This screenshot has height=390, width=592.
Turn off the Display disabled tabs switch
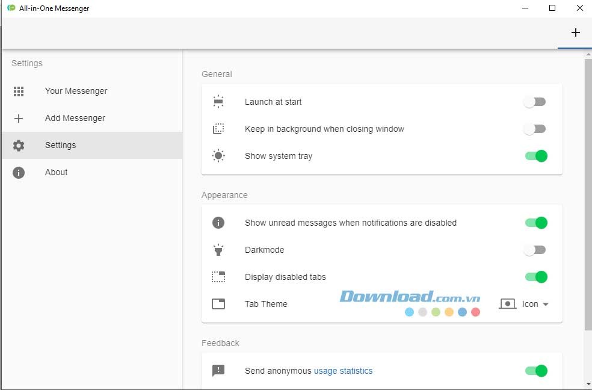(536, 277)
